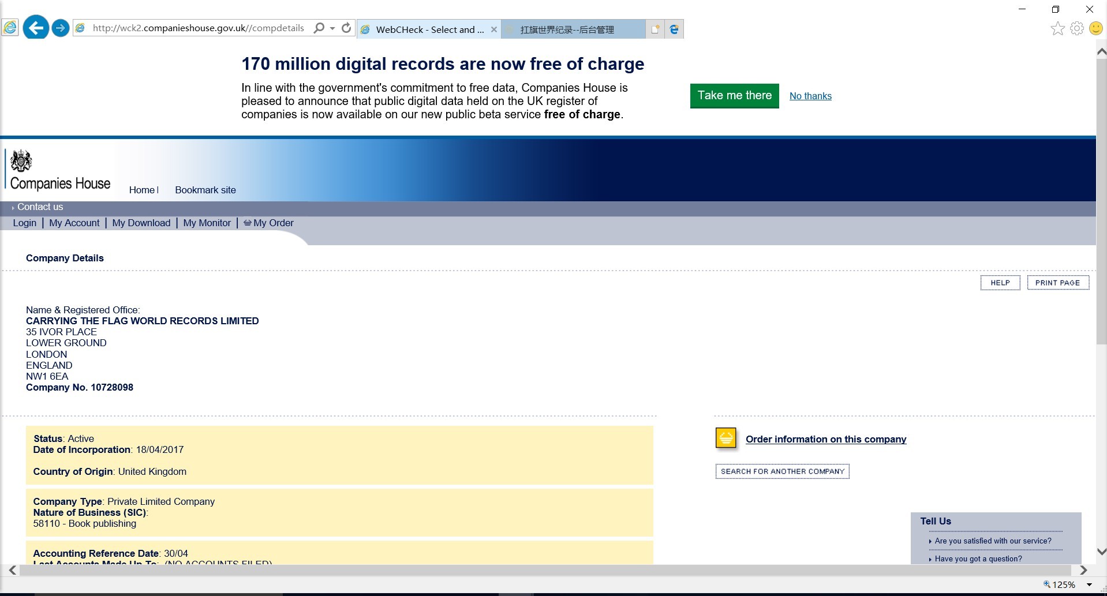Image resolution: width=1107 pixels, height=596 pixels.
Task: Click the smiley feedback icon
Action: [x=1095, y=28]
